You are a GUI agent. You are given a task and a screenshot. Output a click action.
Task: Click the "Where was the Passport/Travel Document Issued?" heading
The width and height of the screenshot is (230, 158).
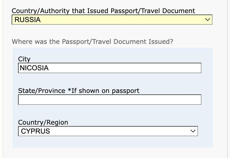click(92, 42)
